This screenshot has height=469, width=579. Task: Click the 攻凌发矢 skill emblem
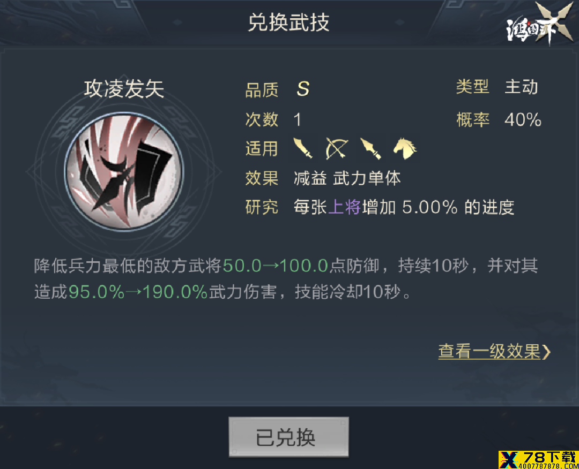click(124, 172)
